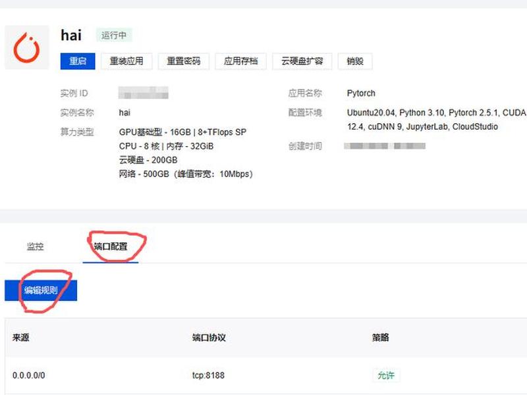The width and height of the screenshot is (527, 395).
Task: Click the 运行中 running status badge
Action: click(x=114, y=36)
